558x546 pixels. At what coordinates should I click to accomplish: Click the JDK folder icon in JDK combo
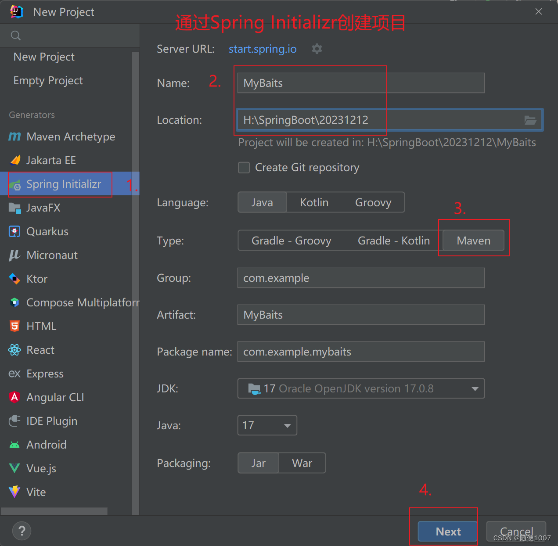pyautogui.click(x=254, y=388)
